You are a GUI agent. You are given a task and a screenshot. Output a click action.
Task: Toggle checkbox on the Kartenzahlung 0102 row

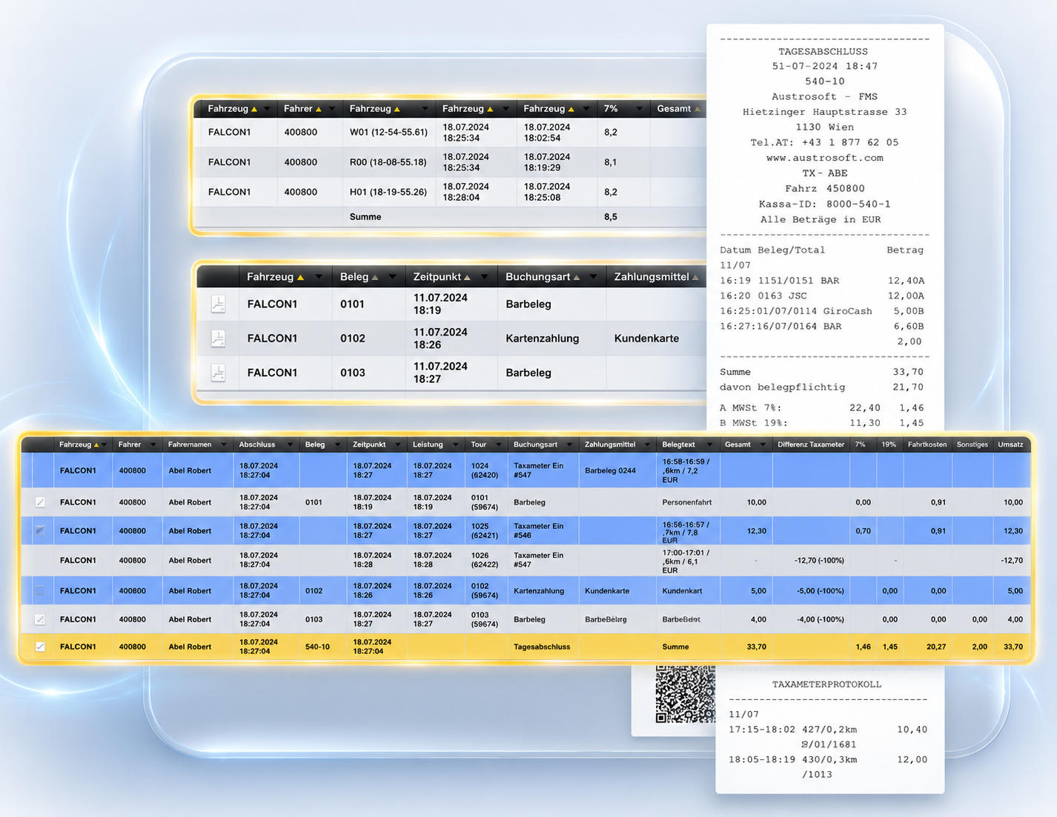[40, 591]
